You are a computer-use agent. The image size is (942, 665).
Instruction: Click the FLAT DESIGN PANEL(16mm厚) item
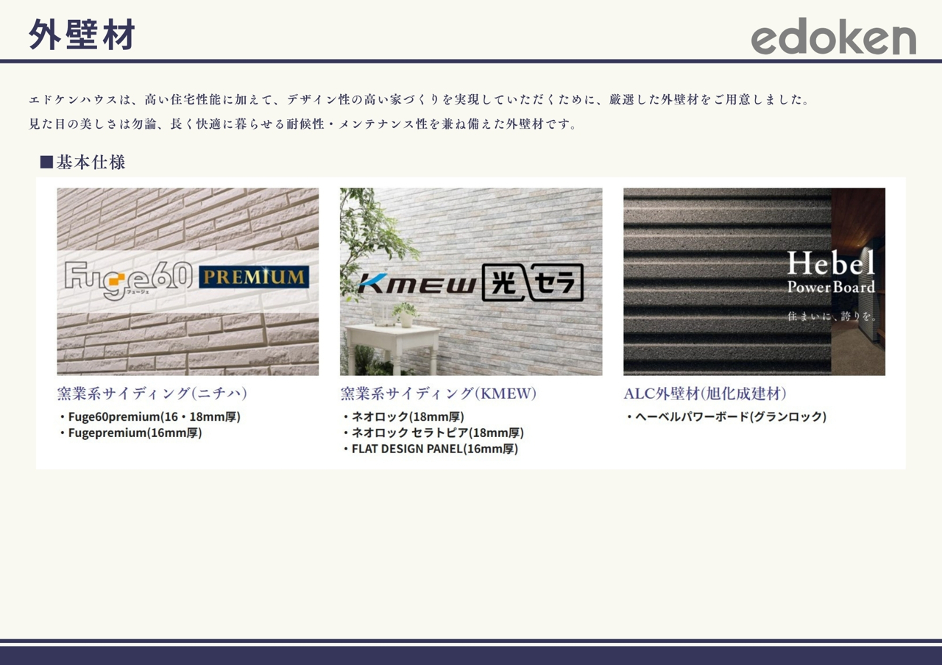[x=434, y=449]
